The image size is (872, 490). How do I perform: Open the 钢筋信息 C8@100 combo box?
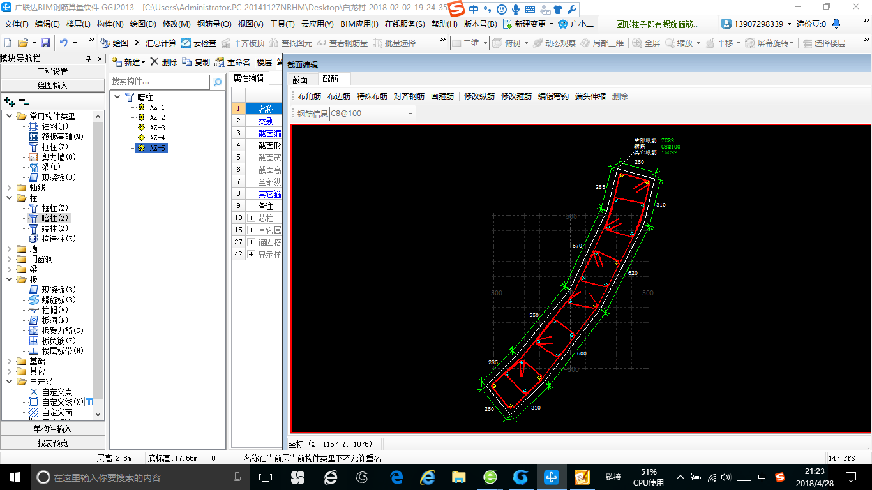pos(371,114)
